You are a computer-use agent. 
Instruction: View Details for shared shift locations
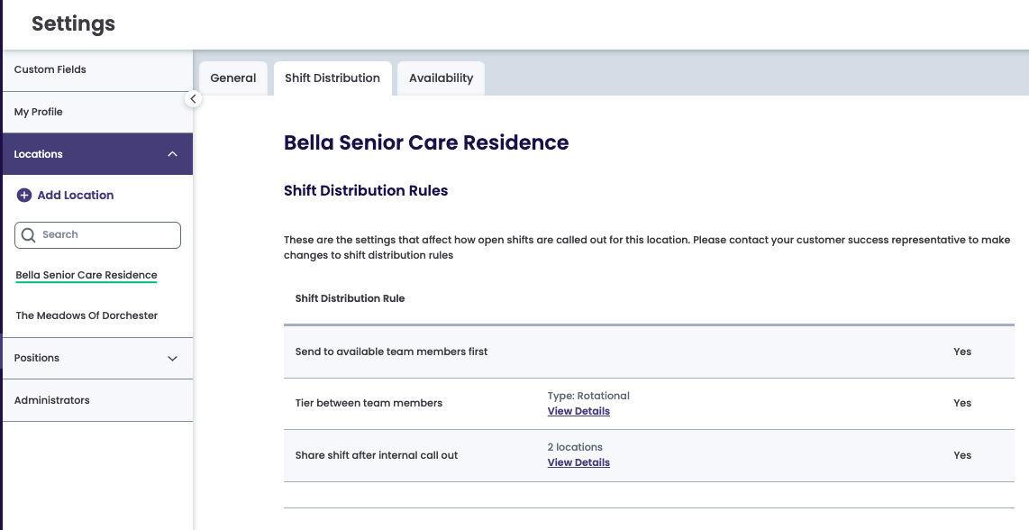point(578,462)
